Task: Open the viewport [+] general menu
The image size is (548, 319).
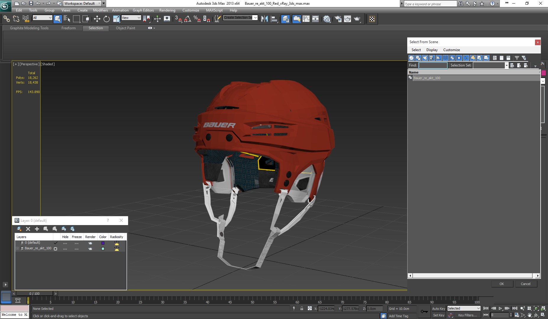Action: click(16, 64)
